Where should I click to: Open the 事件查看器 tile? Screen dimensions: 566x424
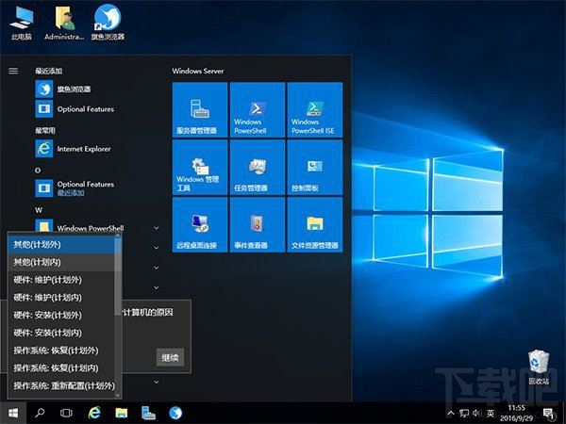[258, 224]
